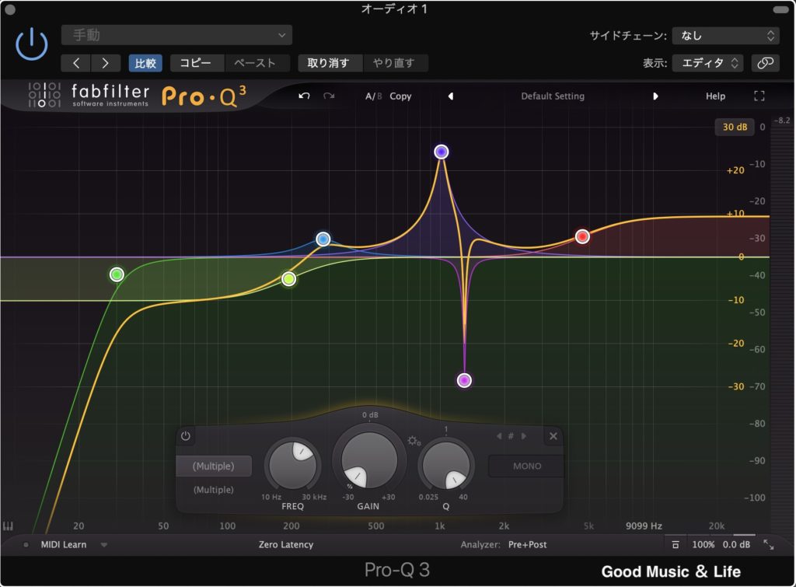Enter full screen mode via corner-brackets icon

(x=759, y=96)
